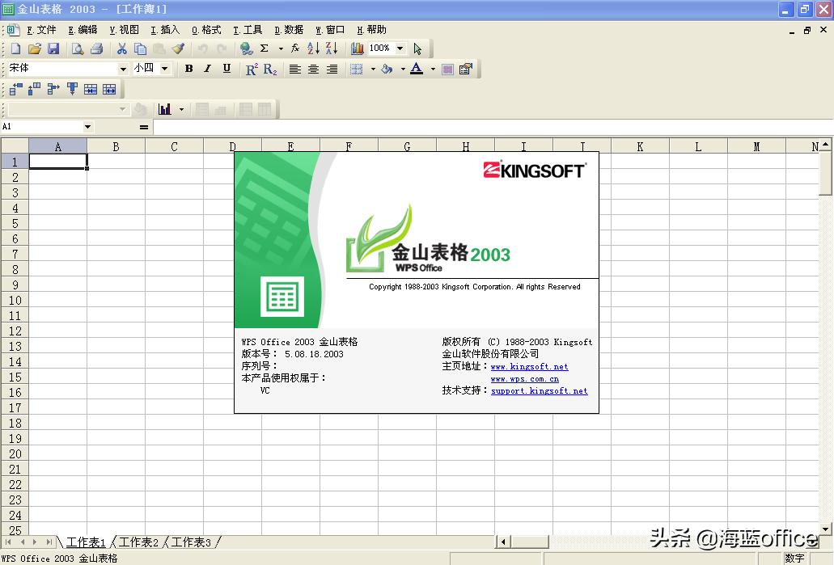Open the font color dropdown arrow
The height and width of the screenshot is (565, 834).
tap(433, 69)
